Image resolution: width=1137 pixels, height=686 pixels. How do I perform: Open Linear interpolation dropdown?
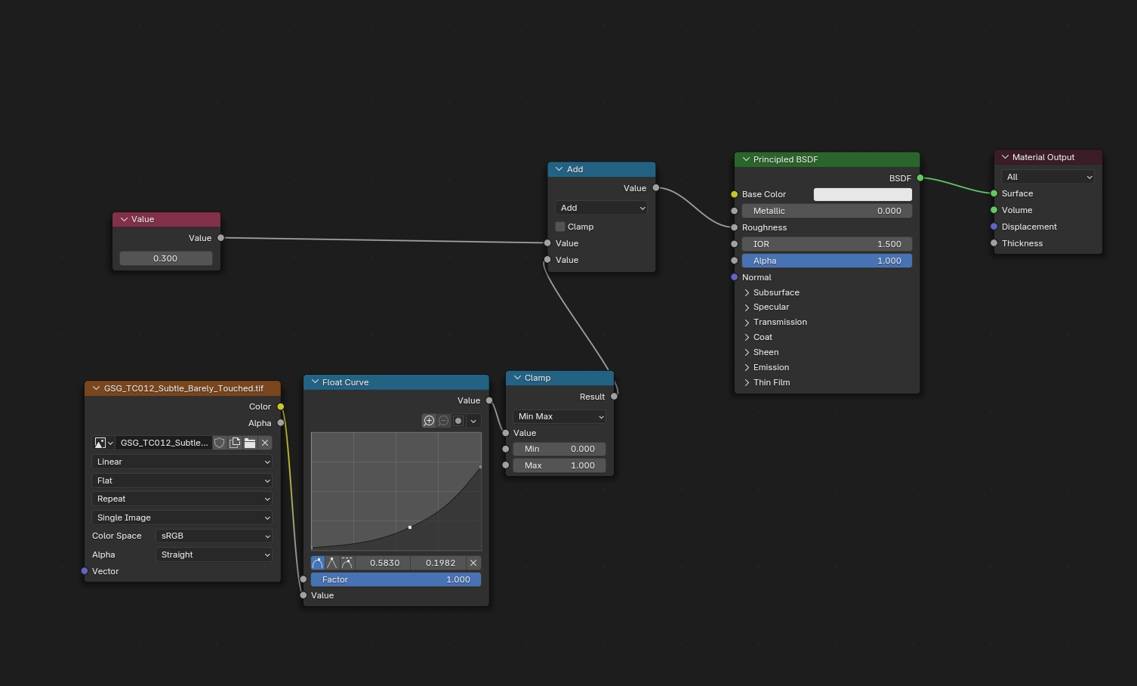pos(182,462)
